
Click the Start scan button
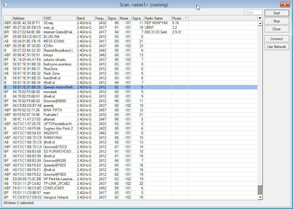277,13
